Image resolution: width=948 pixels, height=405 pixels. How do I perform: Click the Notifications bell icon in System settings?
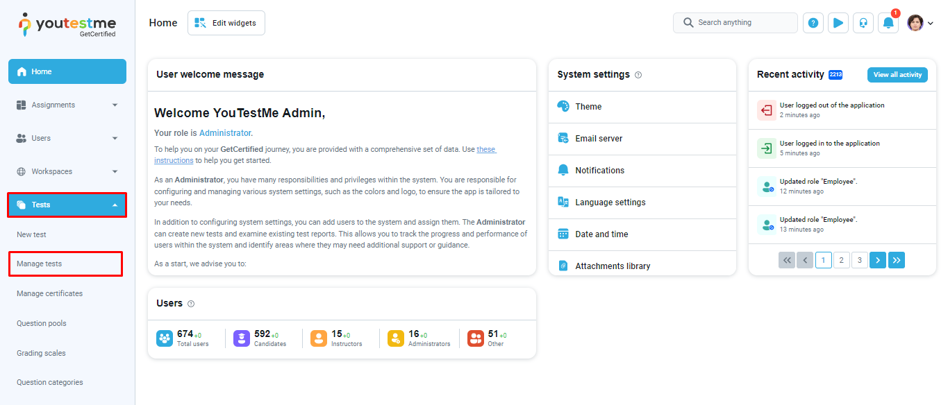point(563,170)
